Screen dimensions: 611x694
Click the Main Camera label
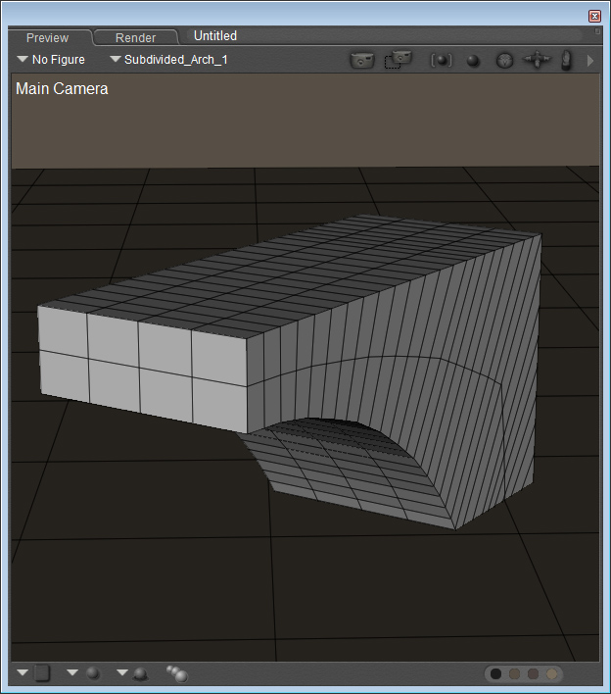click(62, 88)
